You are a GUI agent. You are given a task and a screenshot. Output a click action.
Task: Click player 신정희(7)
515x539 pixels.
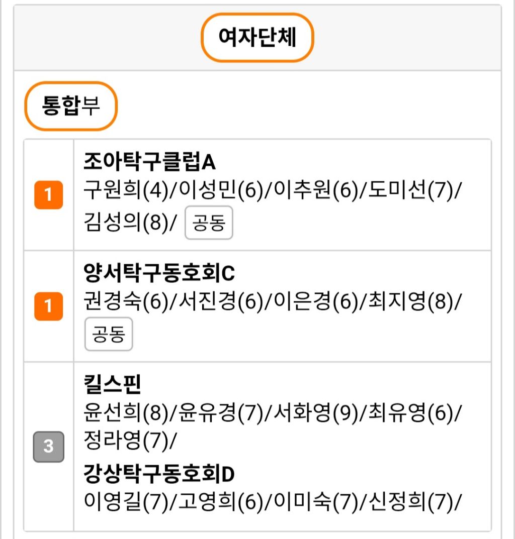click(410, 500)
